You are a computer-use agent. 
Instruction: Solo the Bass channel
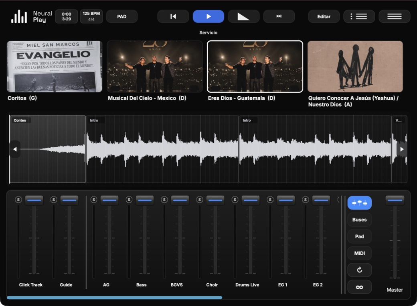[x=129, y=200]
